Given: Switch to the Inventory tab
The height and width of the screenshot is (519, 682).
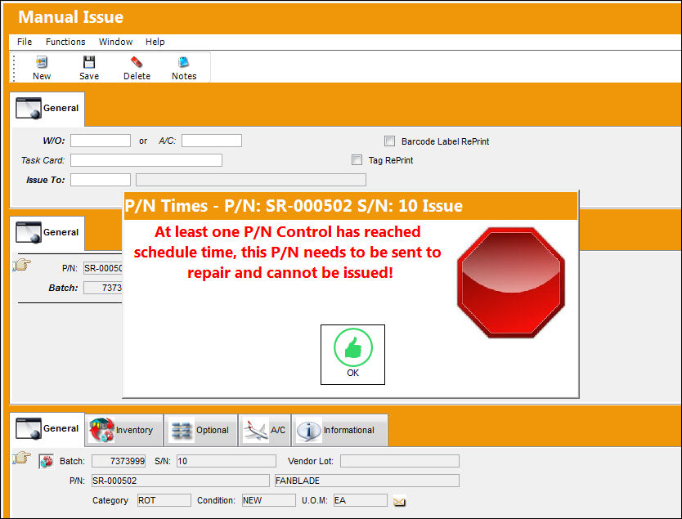Looking at the screenshot, I should pyautogui.click(x=124, y=430).
